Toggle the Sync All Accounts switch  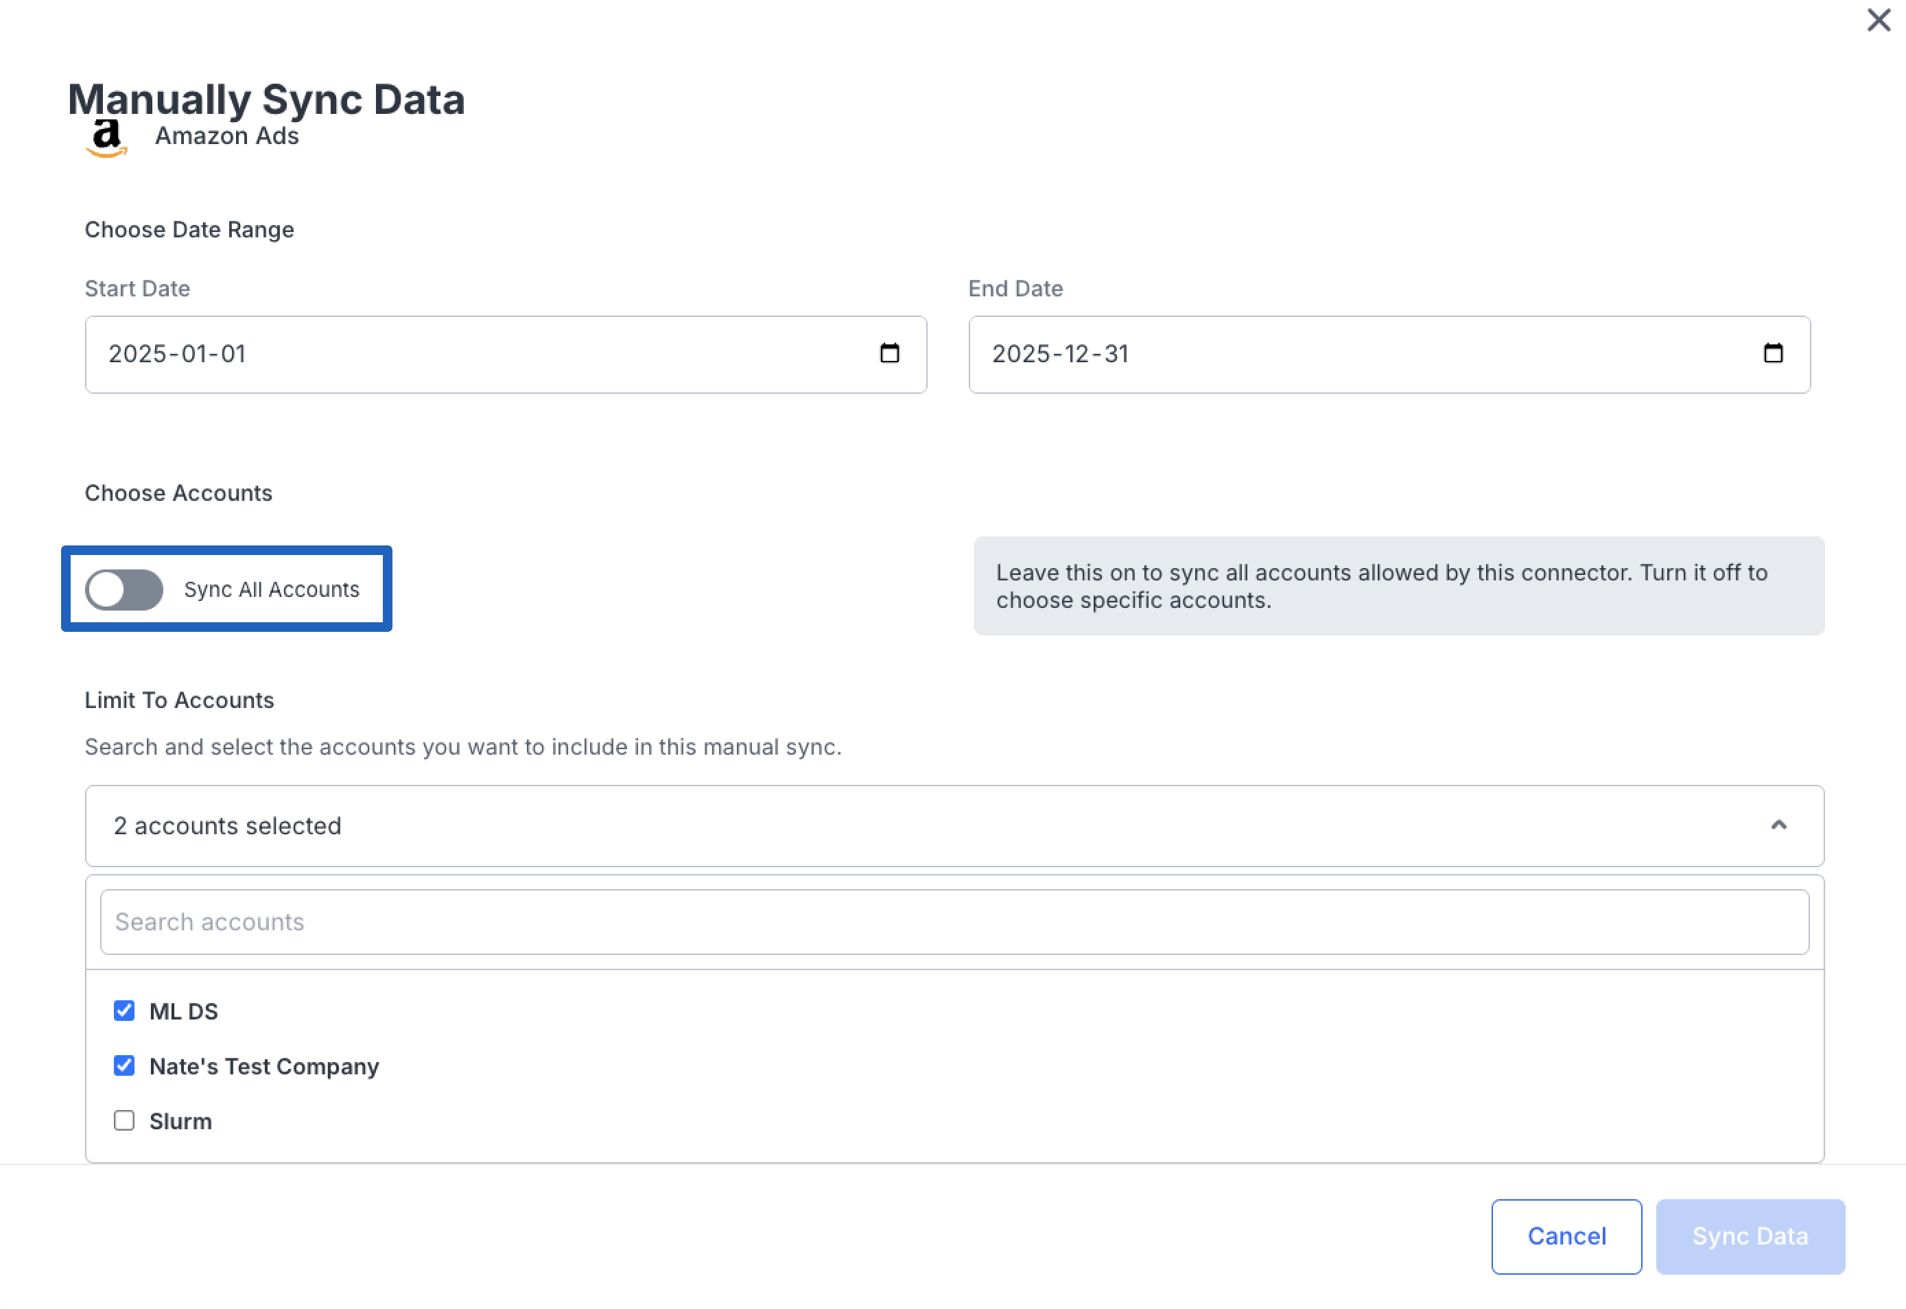point(123,590)
